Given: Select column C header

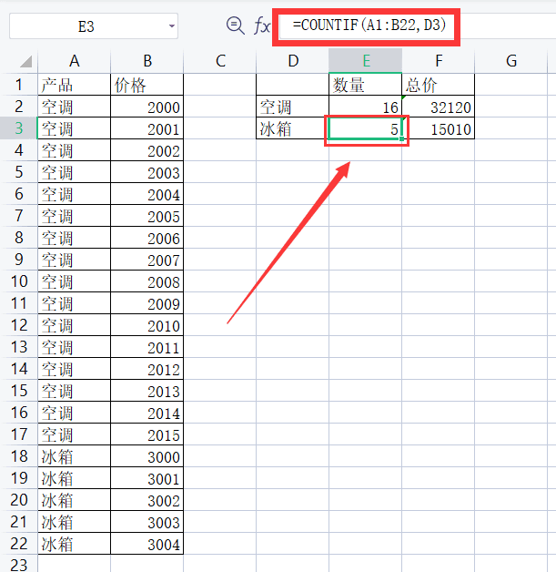Looking at the screenshot, I should click(220, 61).
